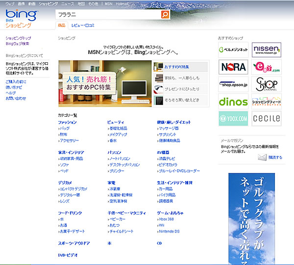This screenshot has height=265, width=294.
Task: Open 地図 in the top navigation
Action: (x=81, y=4)
